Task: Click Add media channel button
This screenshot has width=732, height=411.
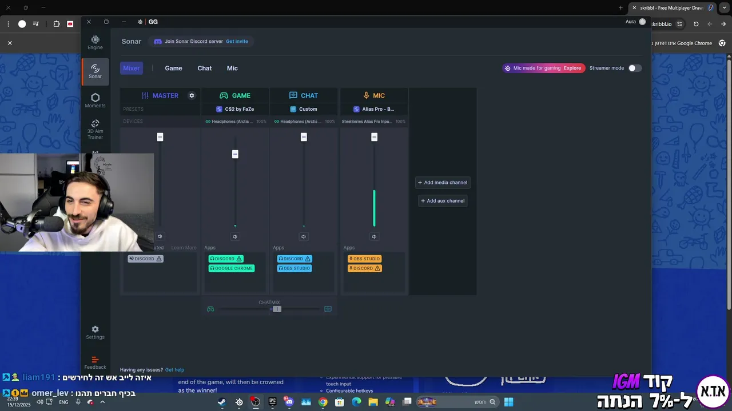Action: pyautogui.click(x=443, y=183)
